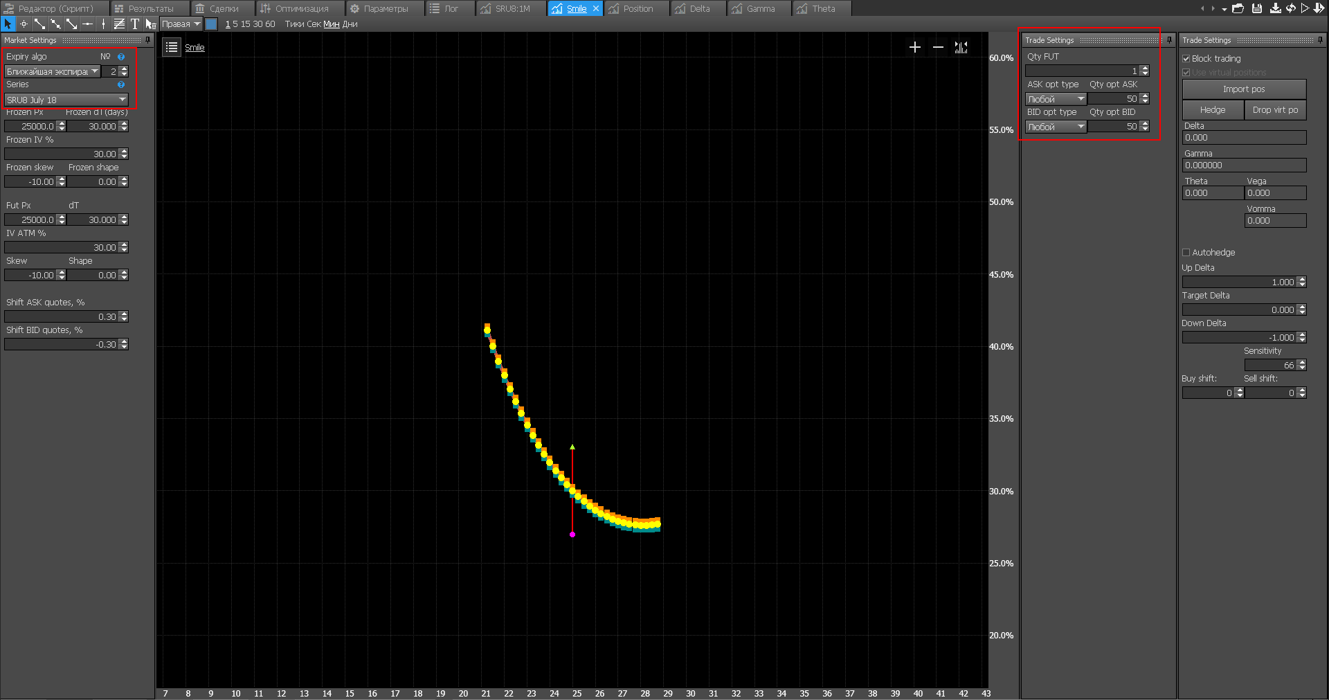Screen dimensions: 1329x700
Task: Toggle the Block trading checkbox
Action: [1186, 59]
